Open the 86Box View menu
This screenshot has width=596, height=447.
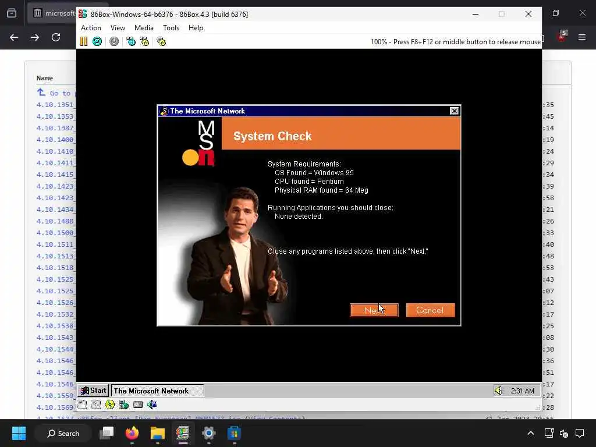[x=118, y=28]
